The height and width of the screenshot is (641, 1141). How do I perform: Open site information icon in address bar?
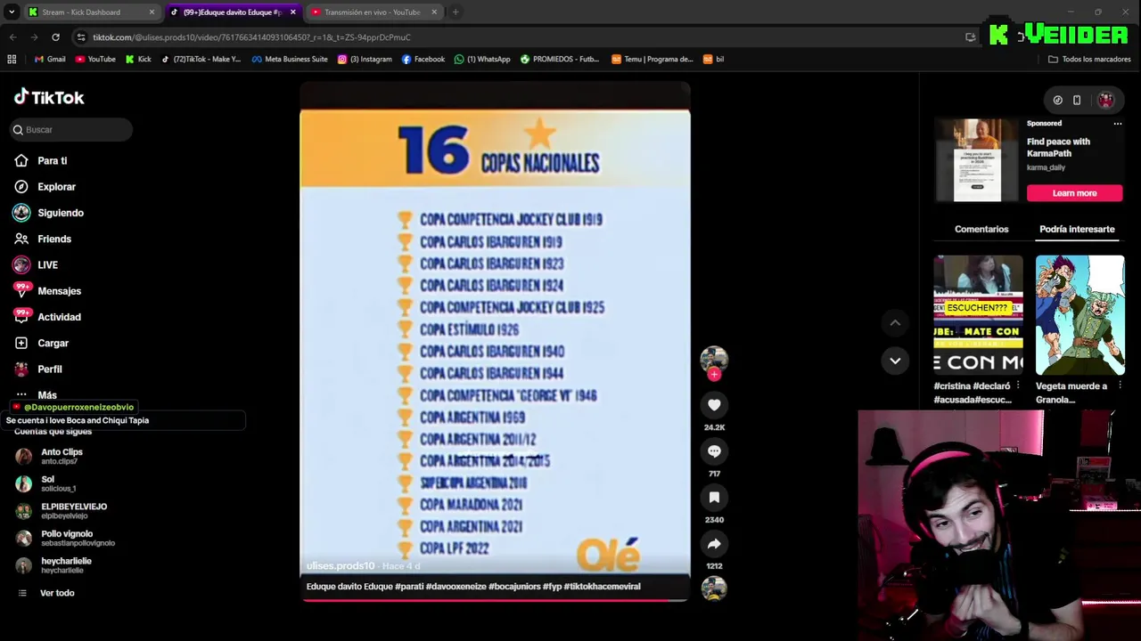[81, 37]
